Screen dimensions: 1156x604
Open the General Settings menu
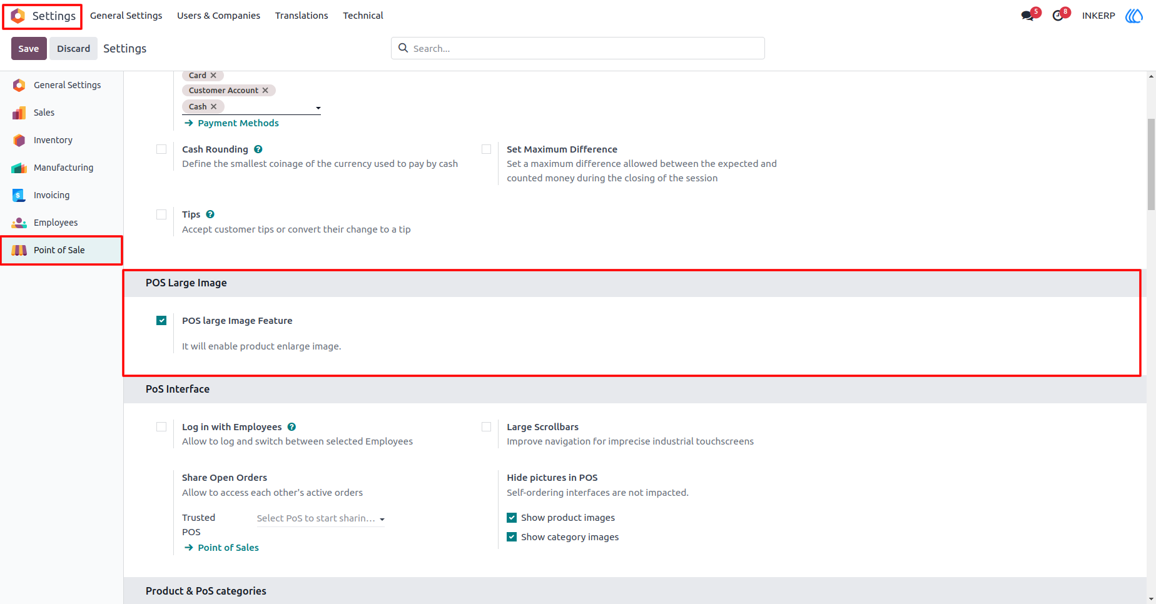126,16
